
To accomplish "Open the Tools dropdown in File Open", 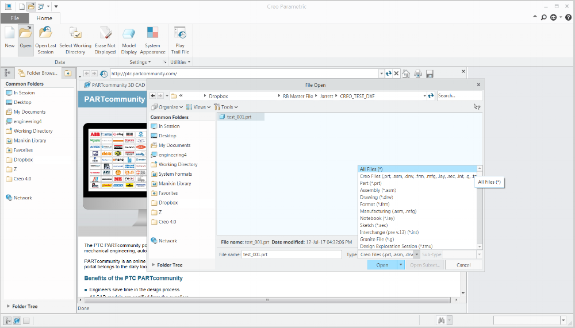I will 226,107.
